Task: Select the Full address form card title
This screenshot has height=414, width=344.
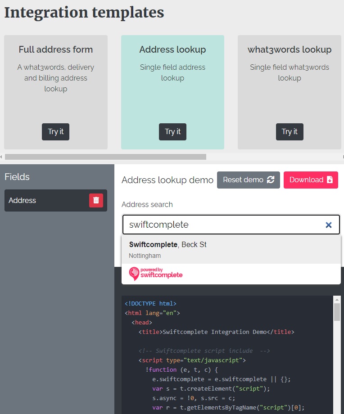Action: click(56, 49)
